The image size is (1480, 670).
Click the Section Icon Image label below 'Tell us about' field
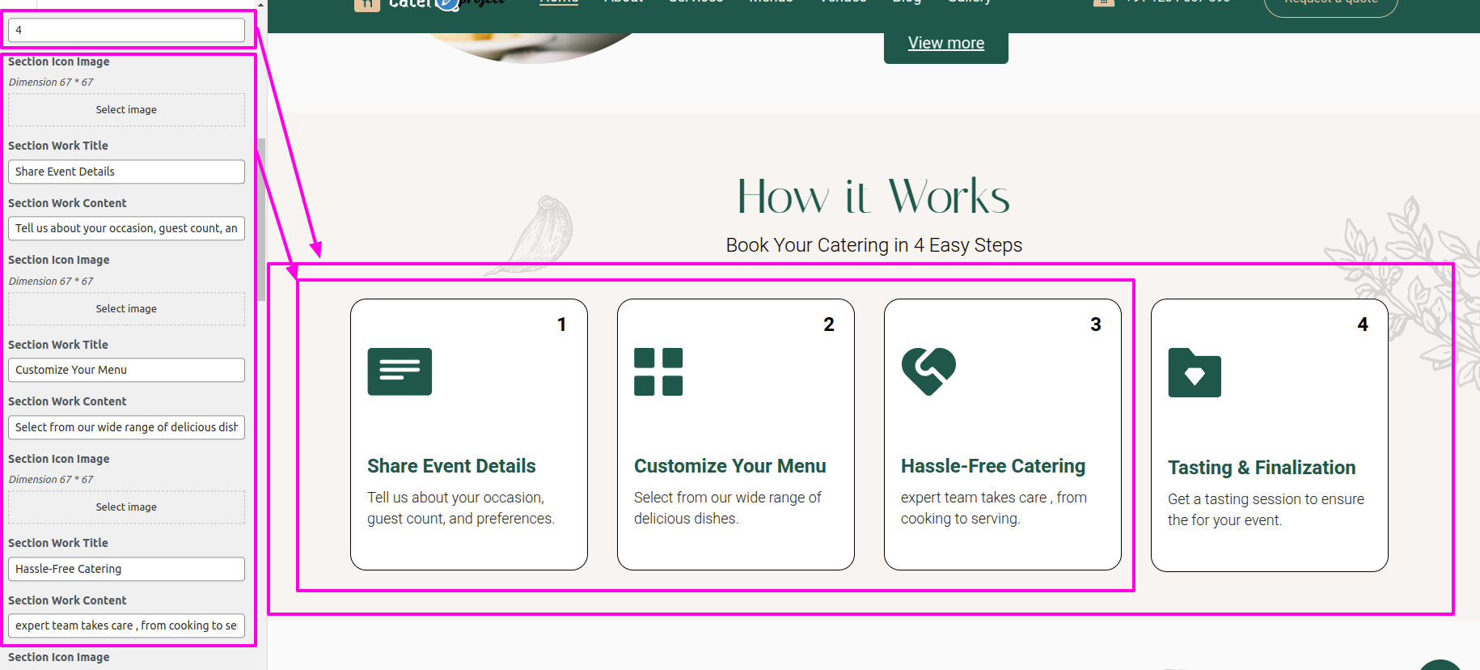[59, 260]
